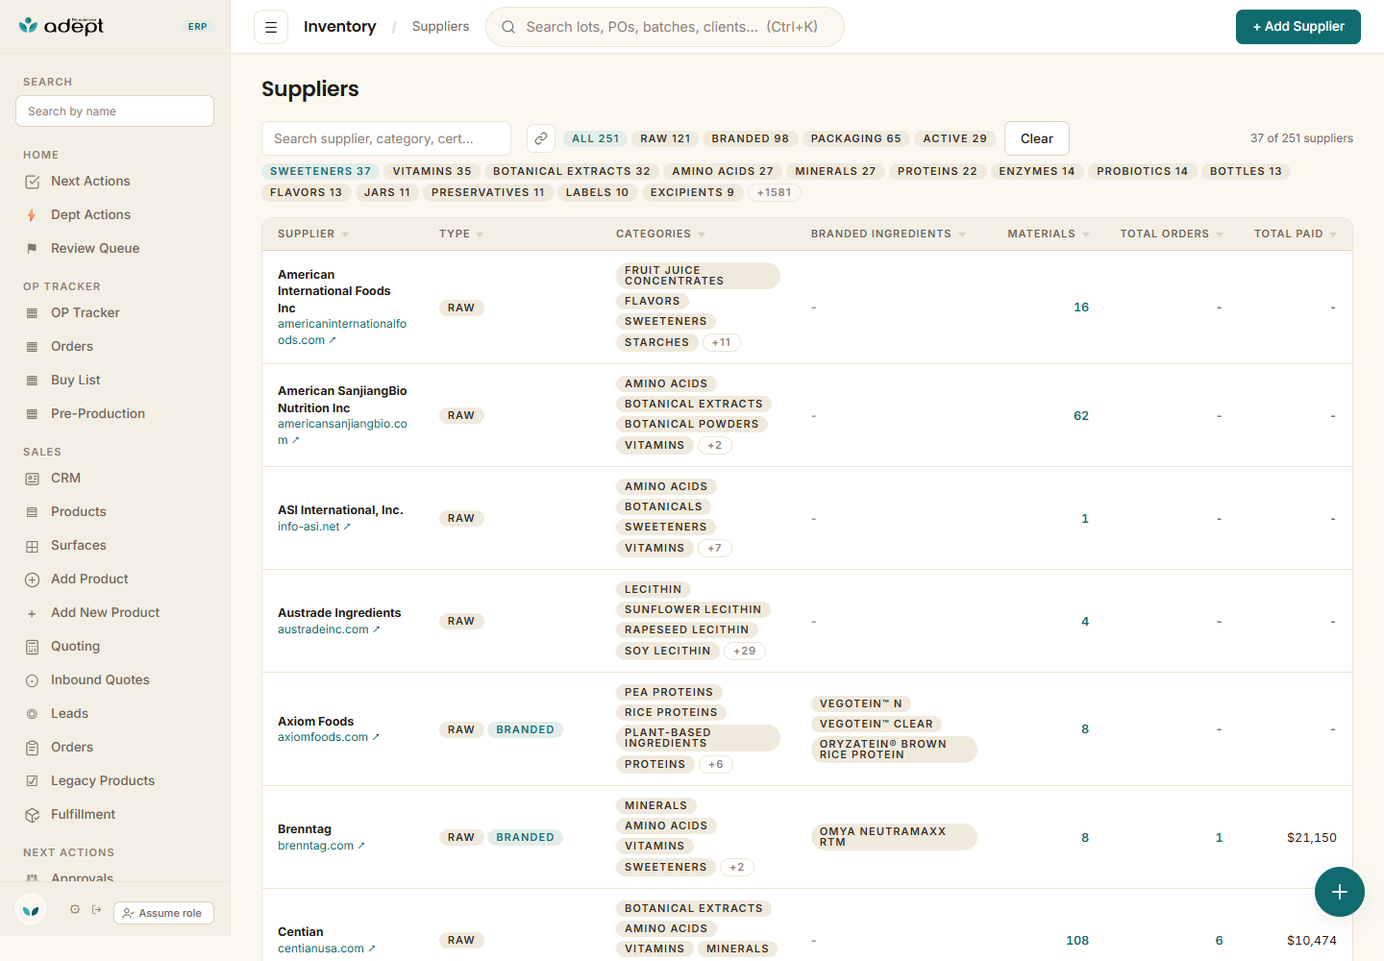Open the Austrade Ingredients supplier name

tap(339, 613)
